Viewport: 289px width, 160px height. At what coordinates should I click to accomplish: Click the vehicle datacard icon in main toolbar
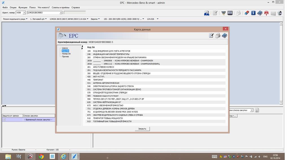(207, 13)
